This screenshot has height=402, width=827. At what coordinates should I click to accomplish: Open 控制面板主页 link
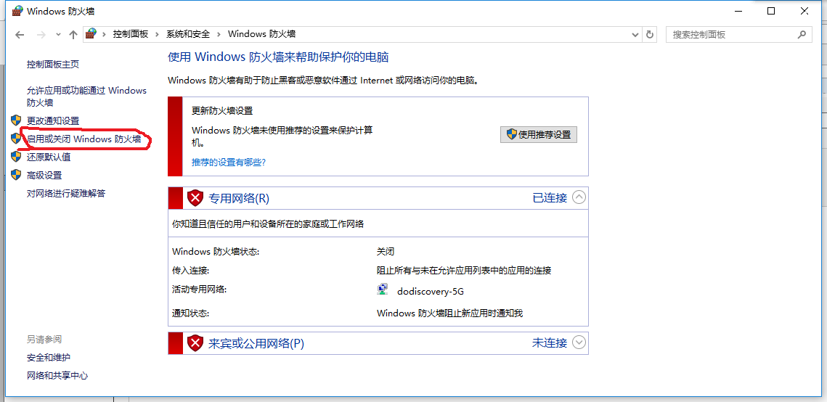[x=53, y=65]
